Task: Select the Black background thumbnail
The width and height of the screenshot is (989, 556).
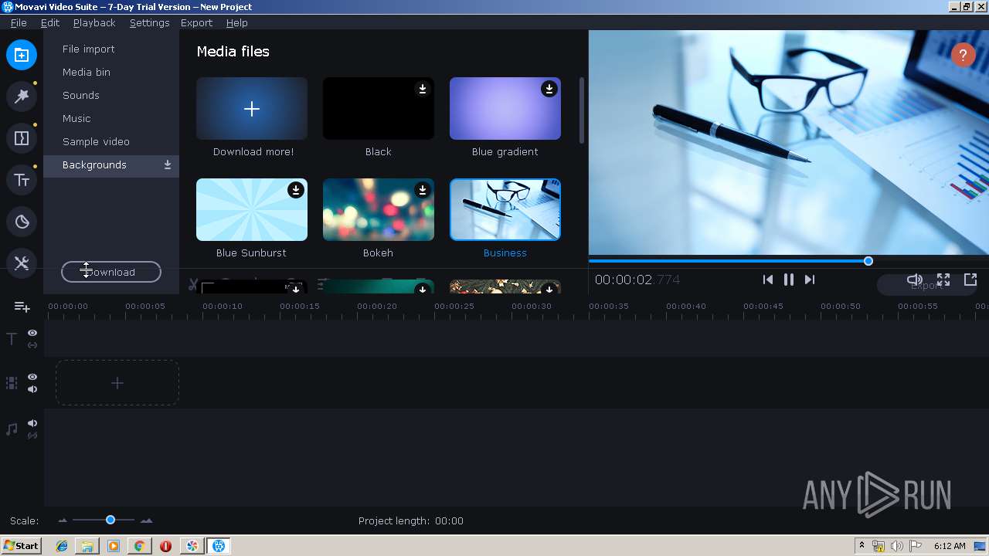Action: [379, 109]
